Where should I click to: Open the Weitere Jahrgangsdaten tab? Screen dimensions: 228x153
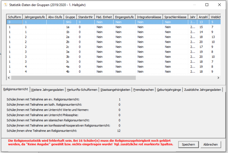47,90
